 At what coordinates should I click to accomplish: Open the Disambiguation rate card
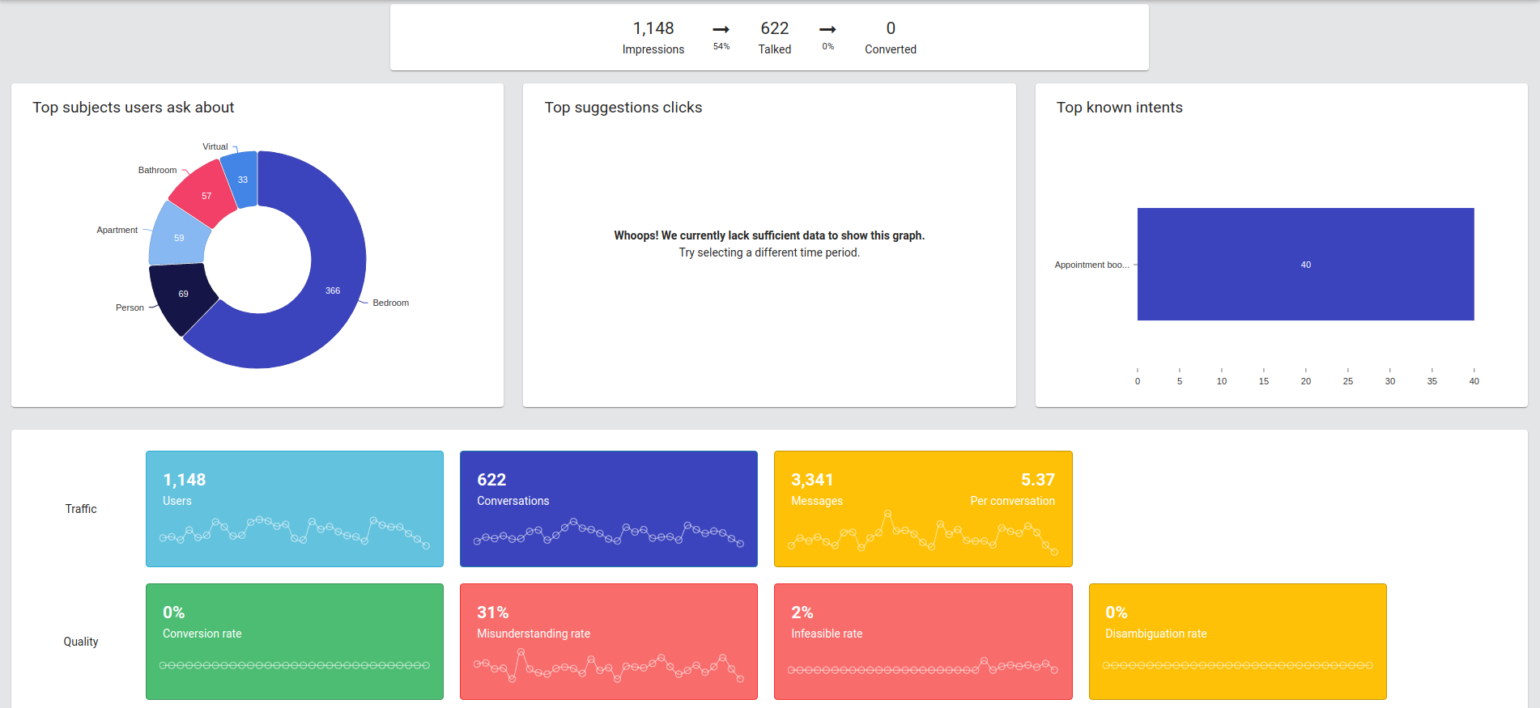click(1237, 642)
